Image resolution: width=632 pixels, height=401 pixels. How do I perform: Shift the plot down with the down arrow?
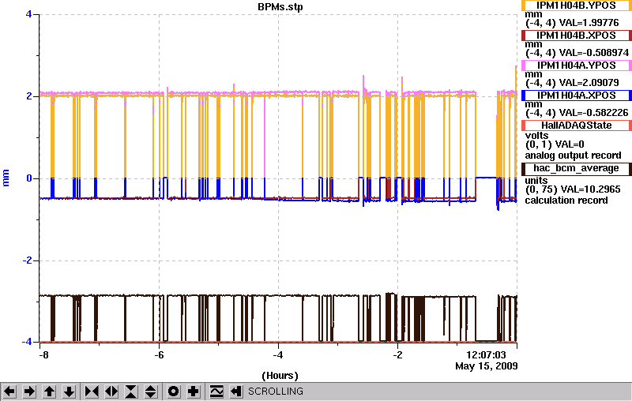[x=70, y=392]
